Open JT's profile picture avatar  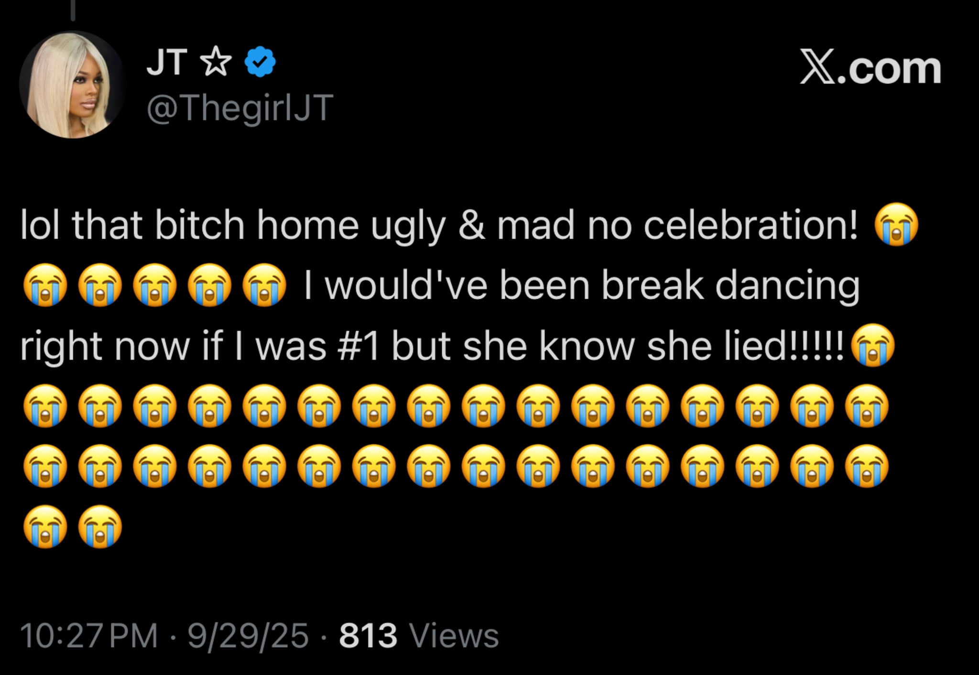pyautogui.click(x=72, y=85)
